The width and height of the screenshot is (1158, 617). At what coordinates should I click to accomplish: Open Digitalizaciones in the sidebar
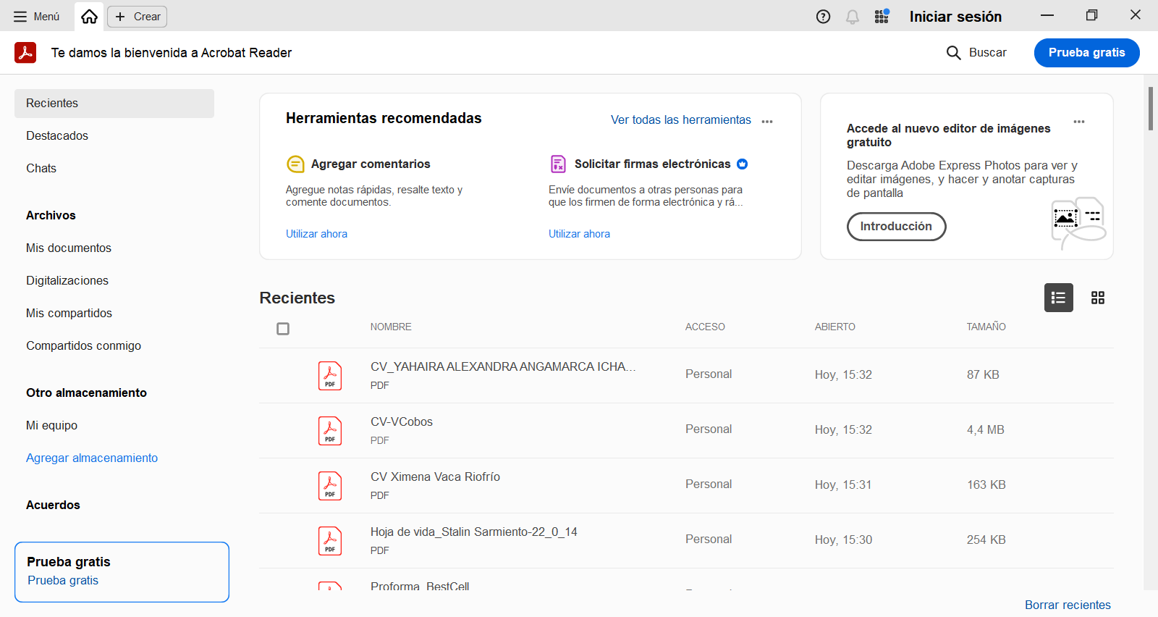(67, 281)
